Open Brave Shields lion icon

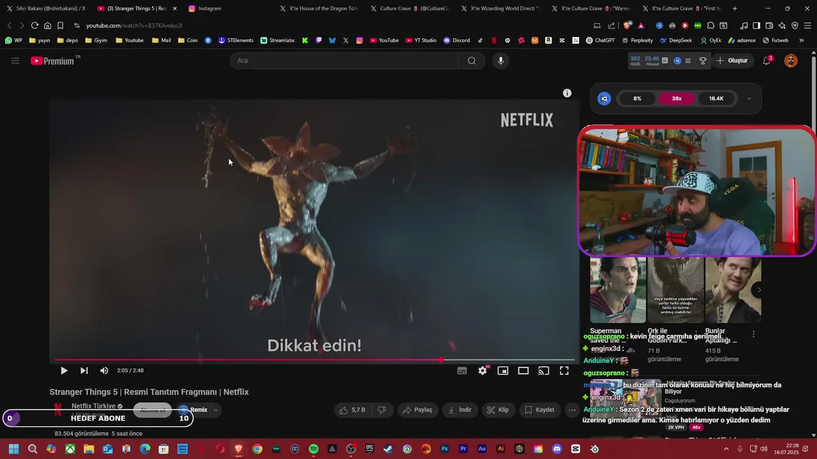coord(627,25)
